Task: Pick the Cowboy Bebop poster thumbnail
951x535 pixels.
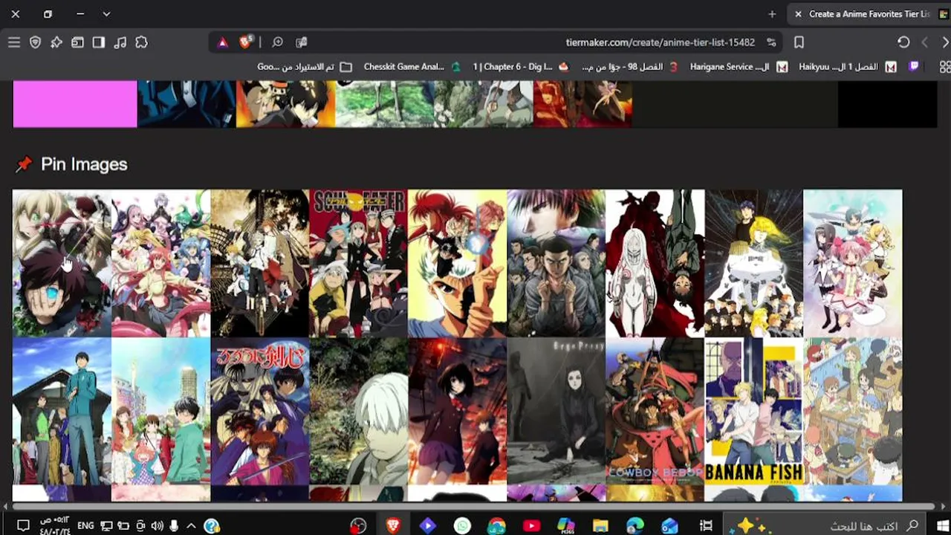Action: point(655,410)
